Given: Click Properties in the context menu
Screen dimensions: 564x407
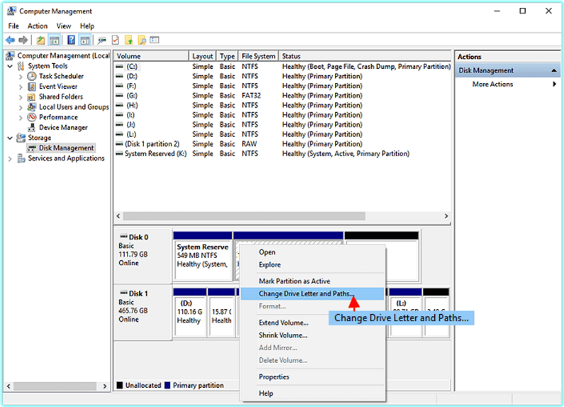Looking at the screenshot, I should pyautogui.click(x=273, y=377).
